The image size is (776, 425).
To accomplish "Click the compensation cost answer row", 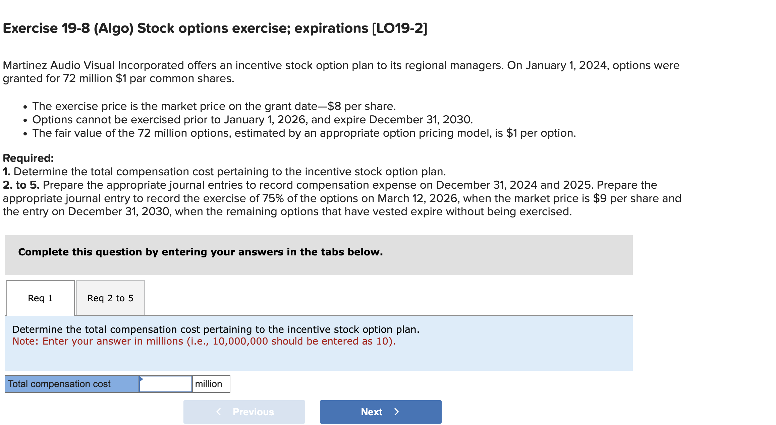I will point(117,384).
